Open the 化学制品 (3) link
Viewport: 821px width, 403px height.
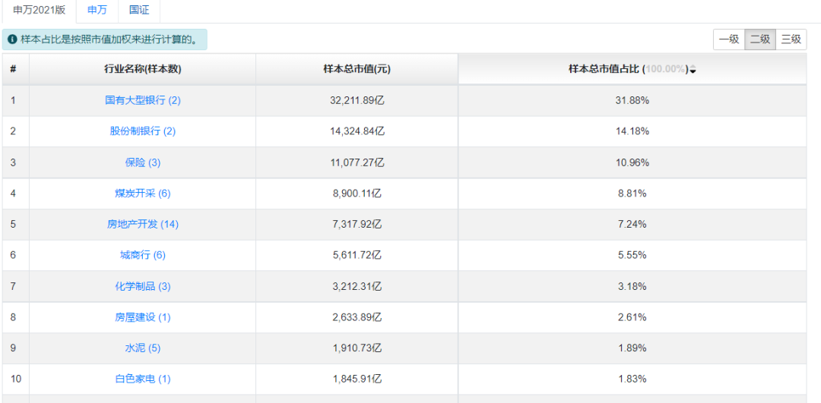(x=143, y=287)
